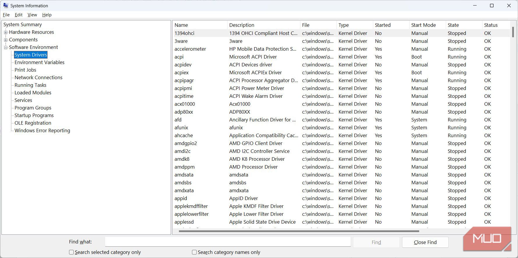Click the acpi driver name cell
The image size is (518, 258).
tap(179, 57)
